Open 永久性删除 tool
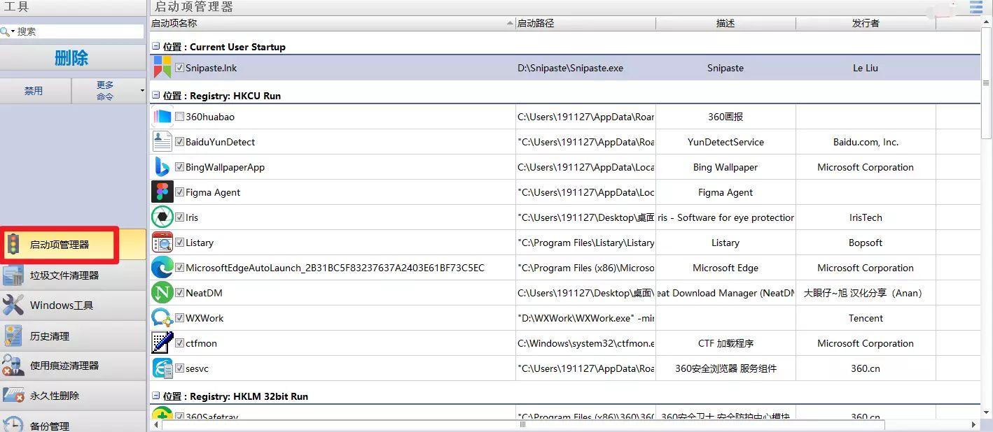 pos(73,396)
